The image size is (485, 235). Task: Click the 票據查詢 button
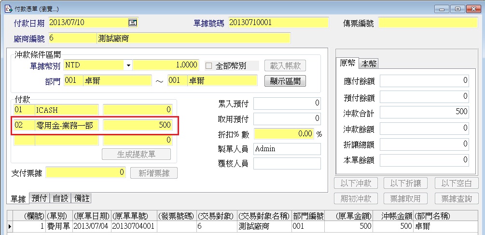click(456, 198)
